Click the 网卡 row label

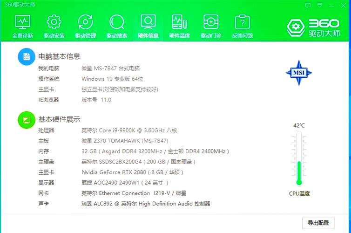pyautogui.click(x=43, y=193)
